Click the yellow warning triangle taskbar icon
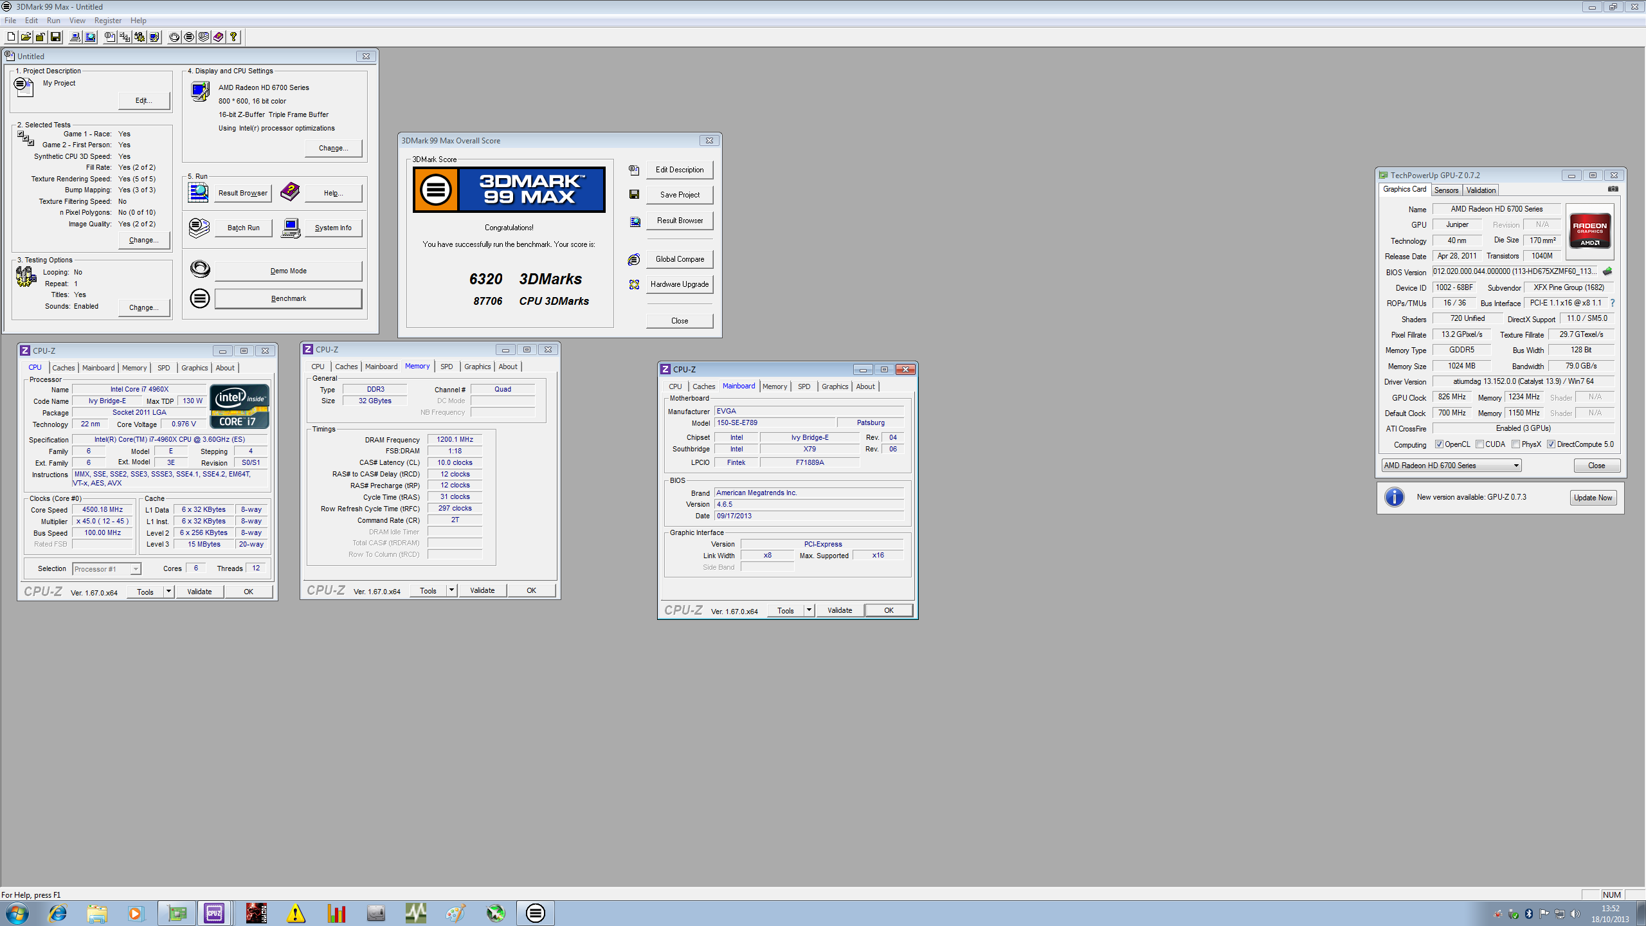The height and width of the screenshot is (926, 1646). pos(296,912)
